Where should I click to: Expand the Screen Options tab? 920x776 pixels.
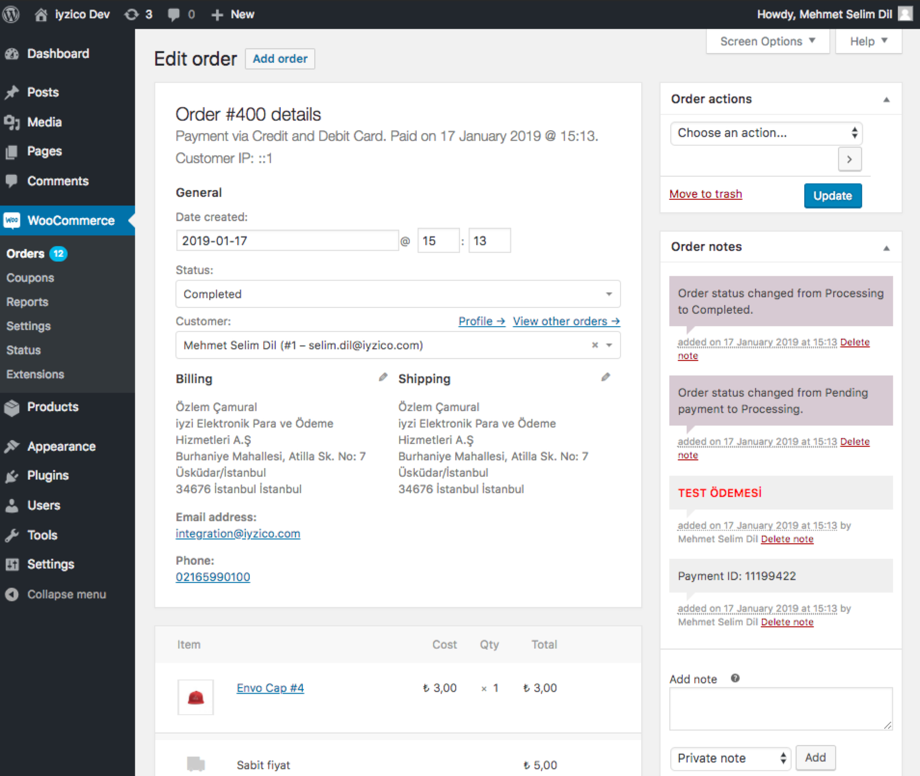tap(767, 41)
